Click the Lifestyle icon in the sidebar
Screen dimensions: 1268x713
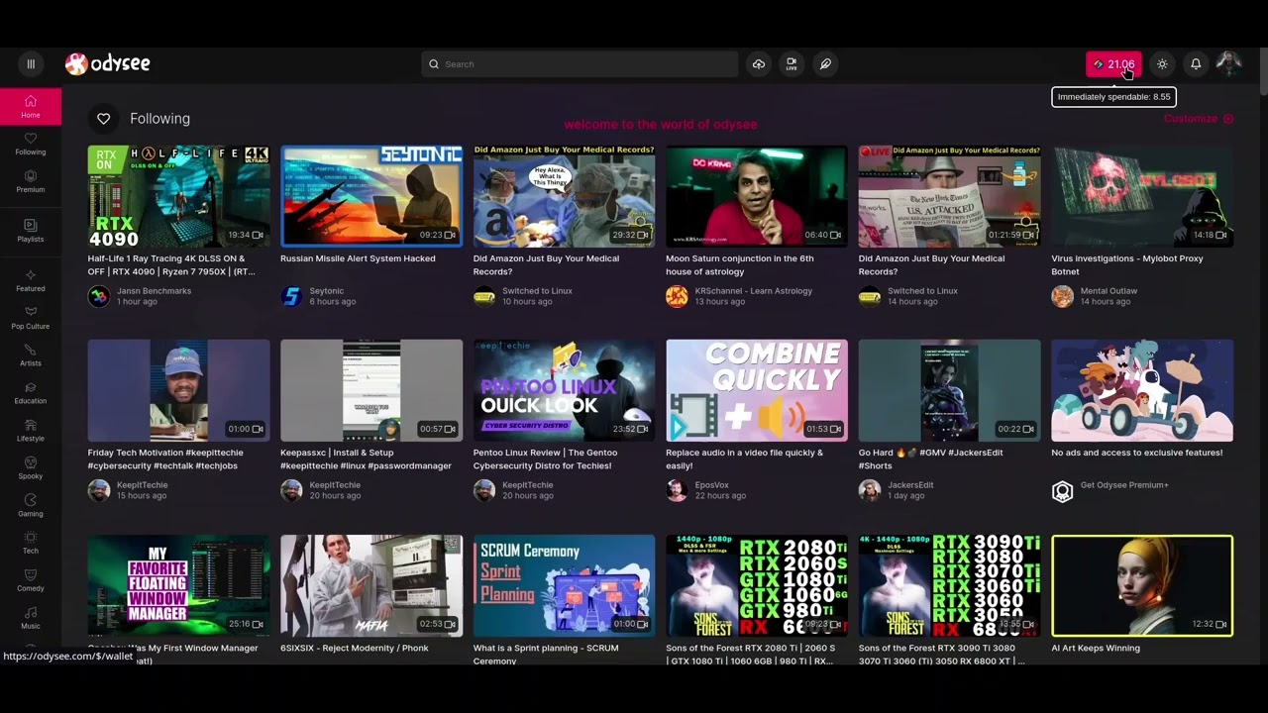31,425
